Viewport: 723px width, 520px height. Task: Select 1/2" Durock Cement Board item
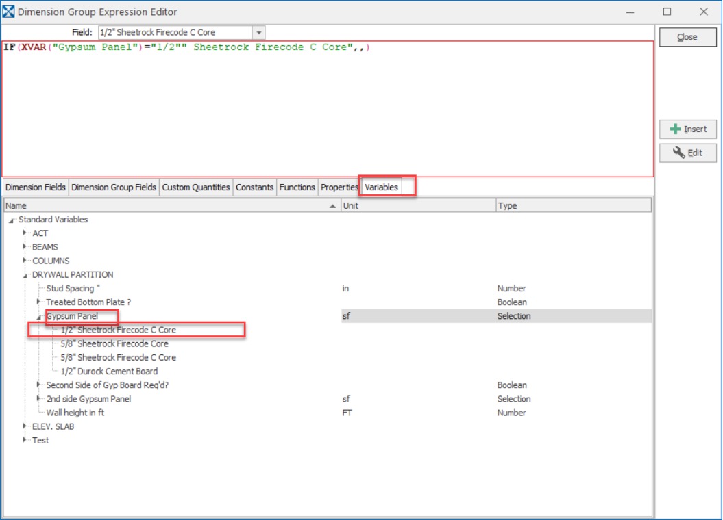coord(109,372)
